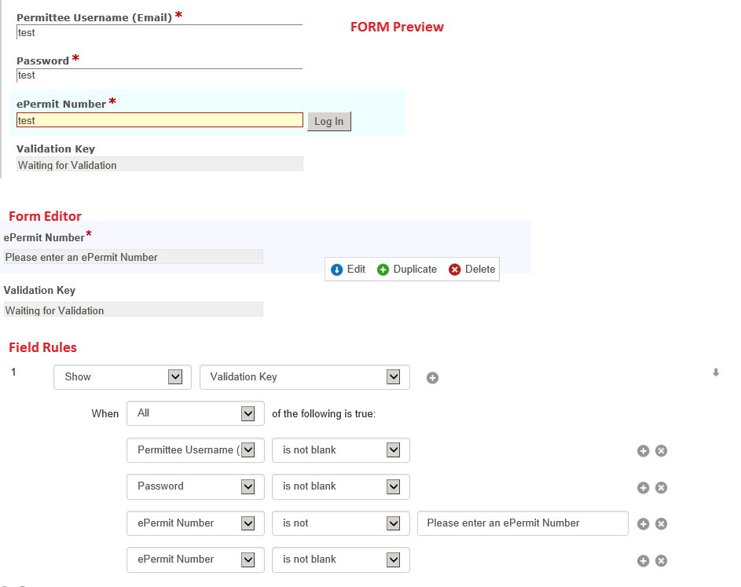Remove the Password condition row
Screen dimensions: 741x587
(x=662, y=487)
